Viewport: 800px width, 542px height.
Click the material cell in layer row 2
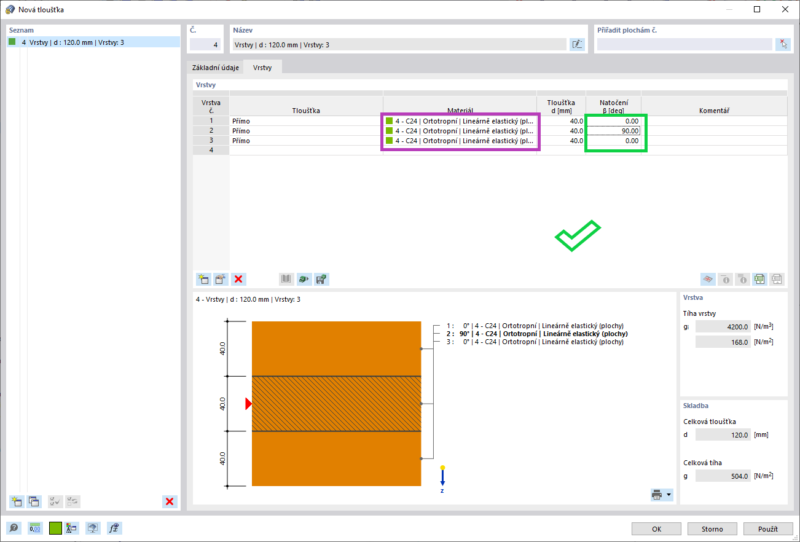point(460,131)
